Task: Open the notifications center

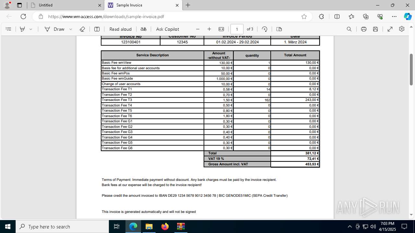Action: [404, 227]
